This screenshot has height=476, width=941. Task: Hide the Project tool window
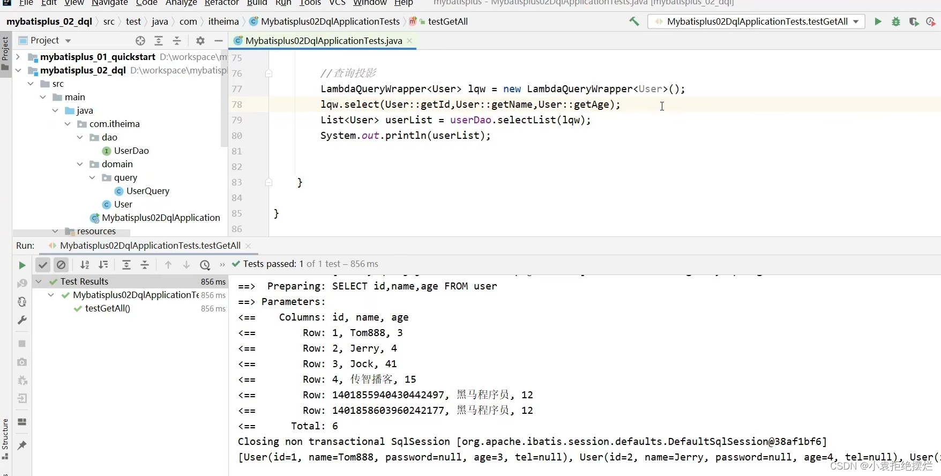(x=218, y=41)
